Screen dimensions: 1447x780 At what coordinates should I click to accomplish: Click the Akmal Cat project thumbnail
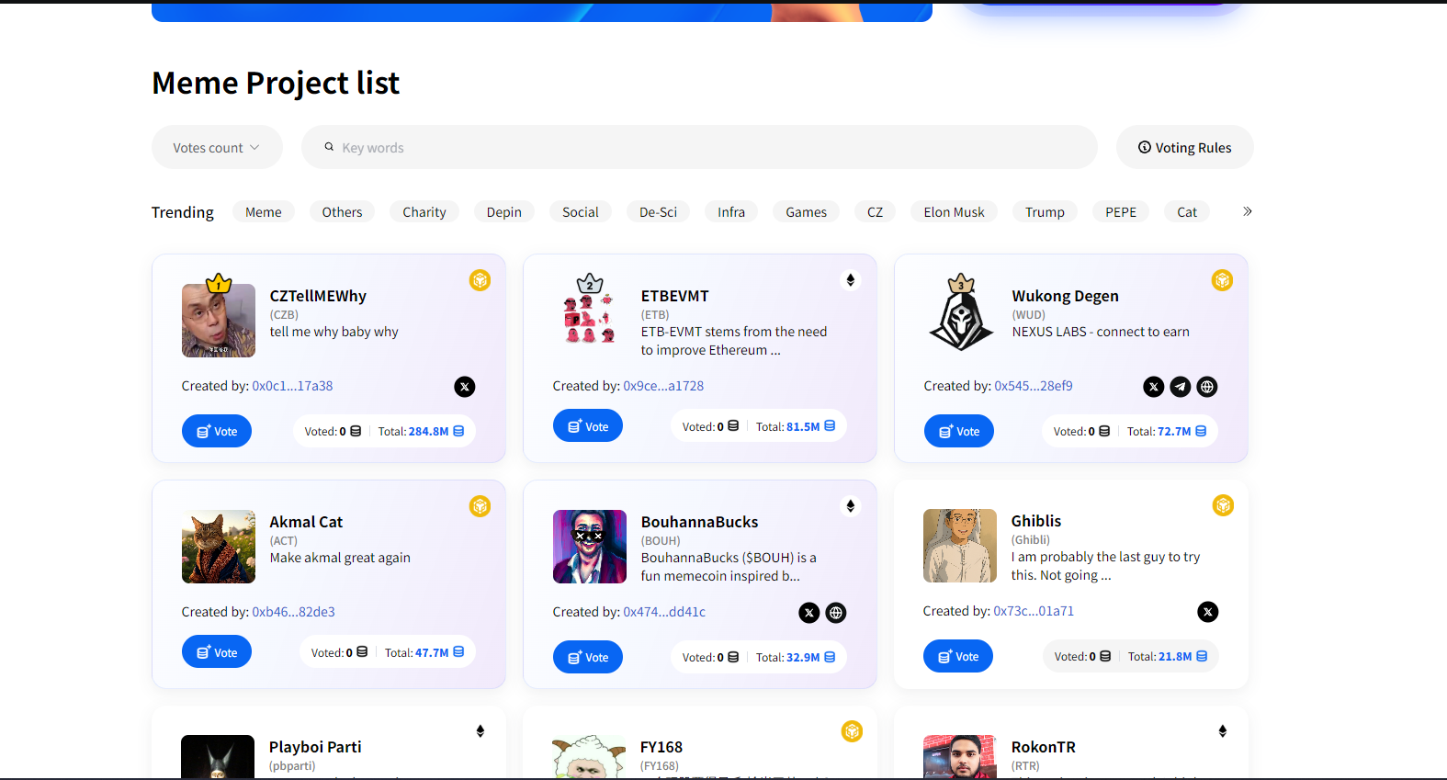tap(219, 547)
